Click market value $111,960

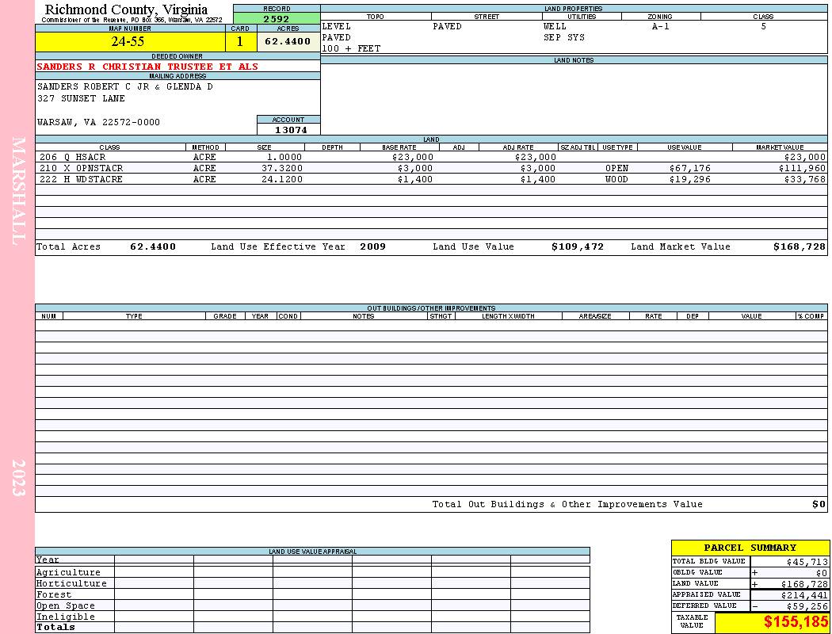point(802,168)
